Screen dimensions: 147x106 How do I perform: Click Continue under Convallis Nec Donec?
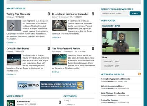(11, 74)
